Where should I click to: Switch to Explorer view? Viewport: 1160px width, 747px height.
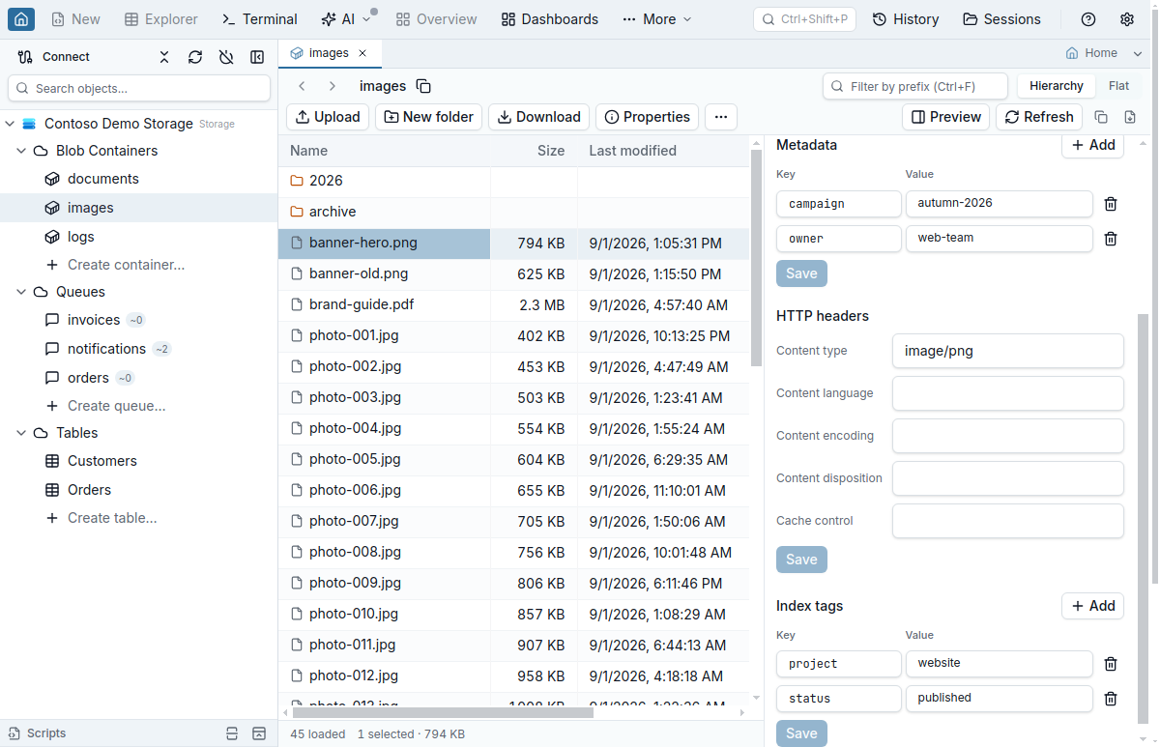(161, 19)
